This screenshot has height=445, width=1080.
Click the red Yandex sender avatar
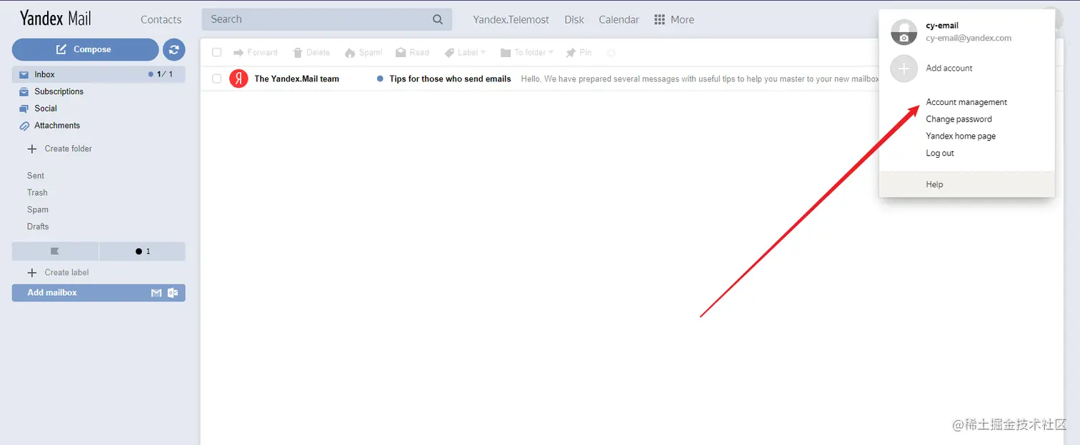coord(239,79)
